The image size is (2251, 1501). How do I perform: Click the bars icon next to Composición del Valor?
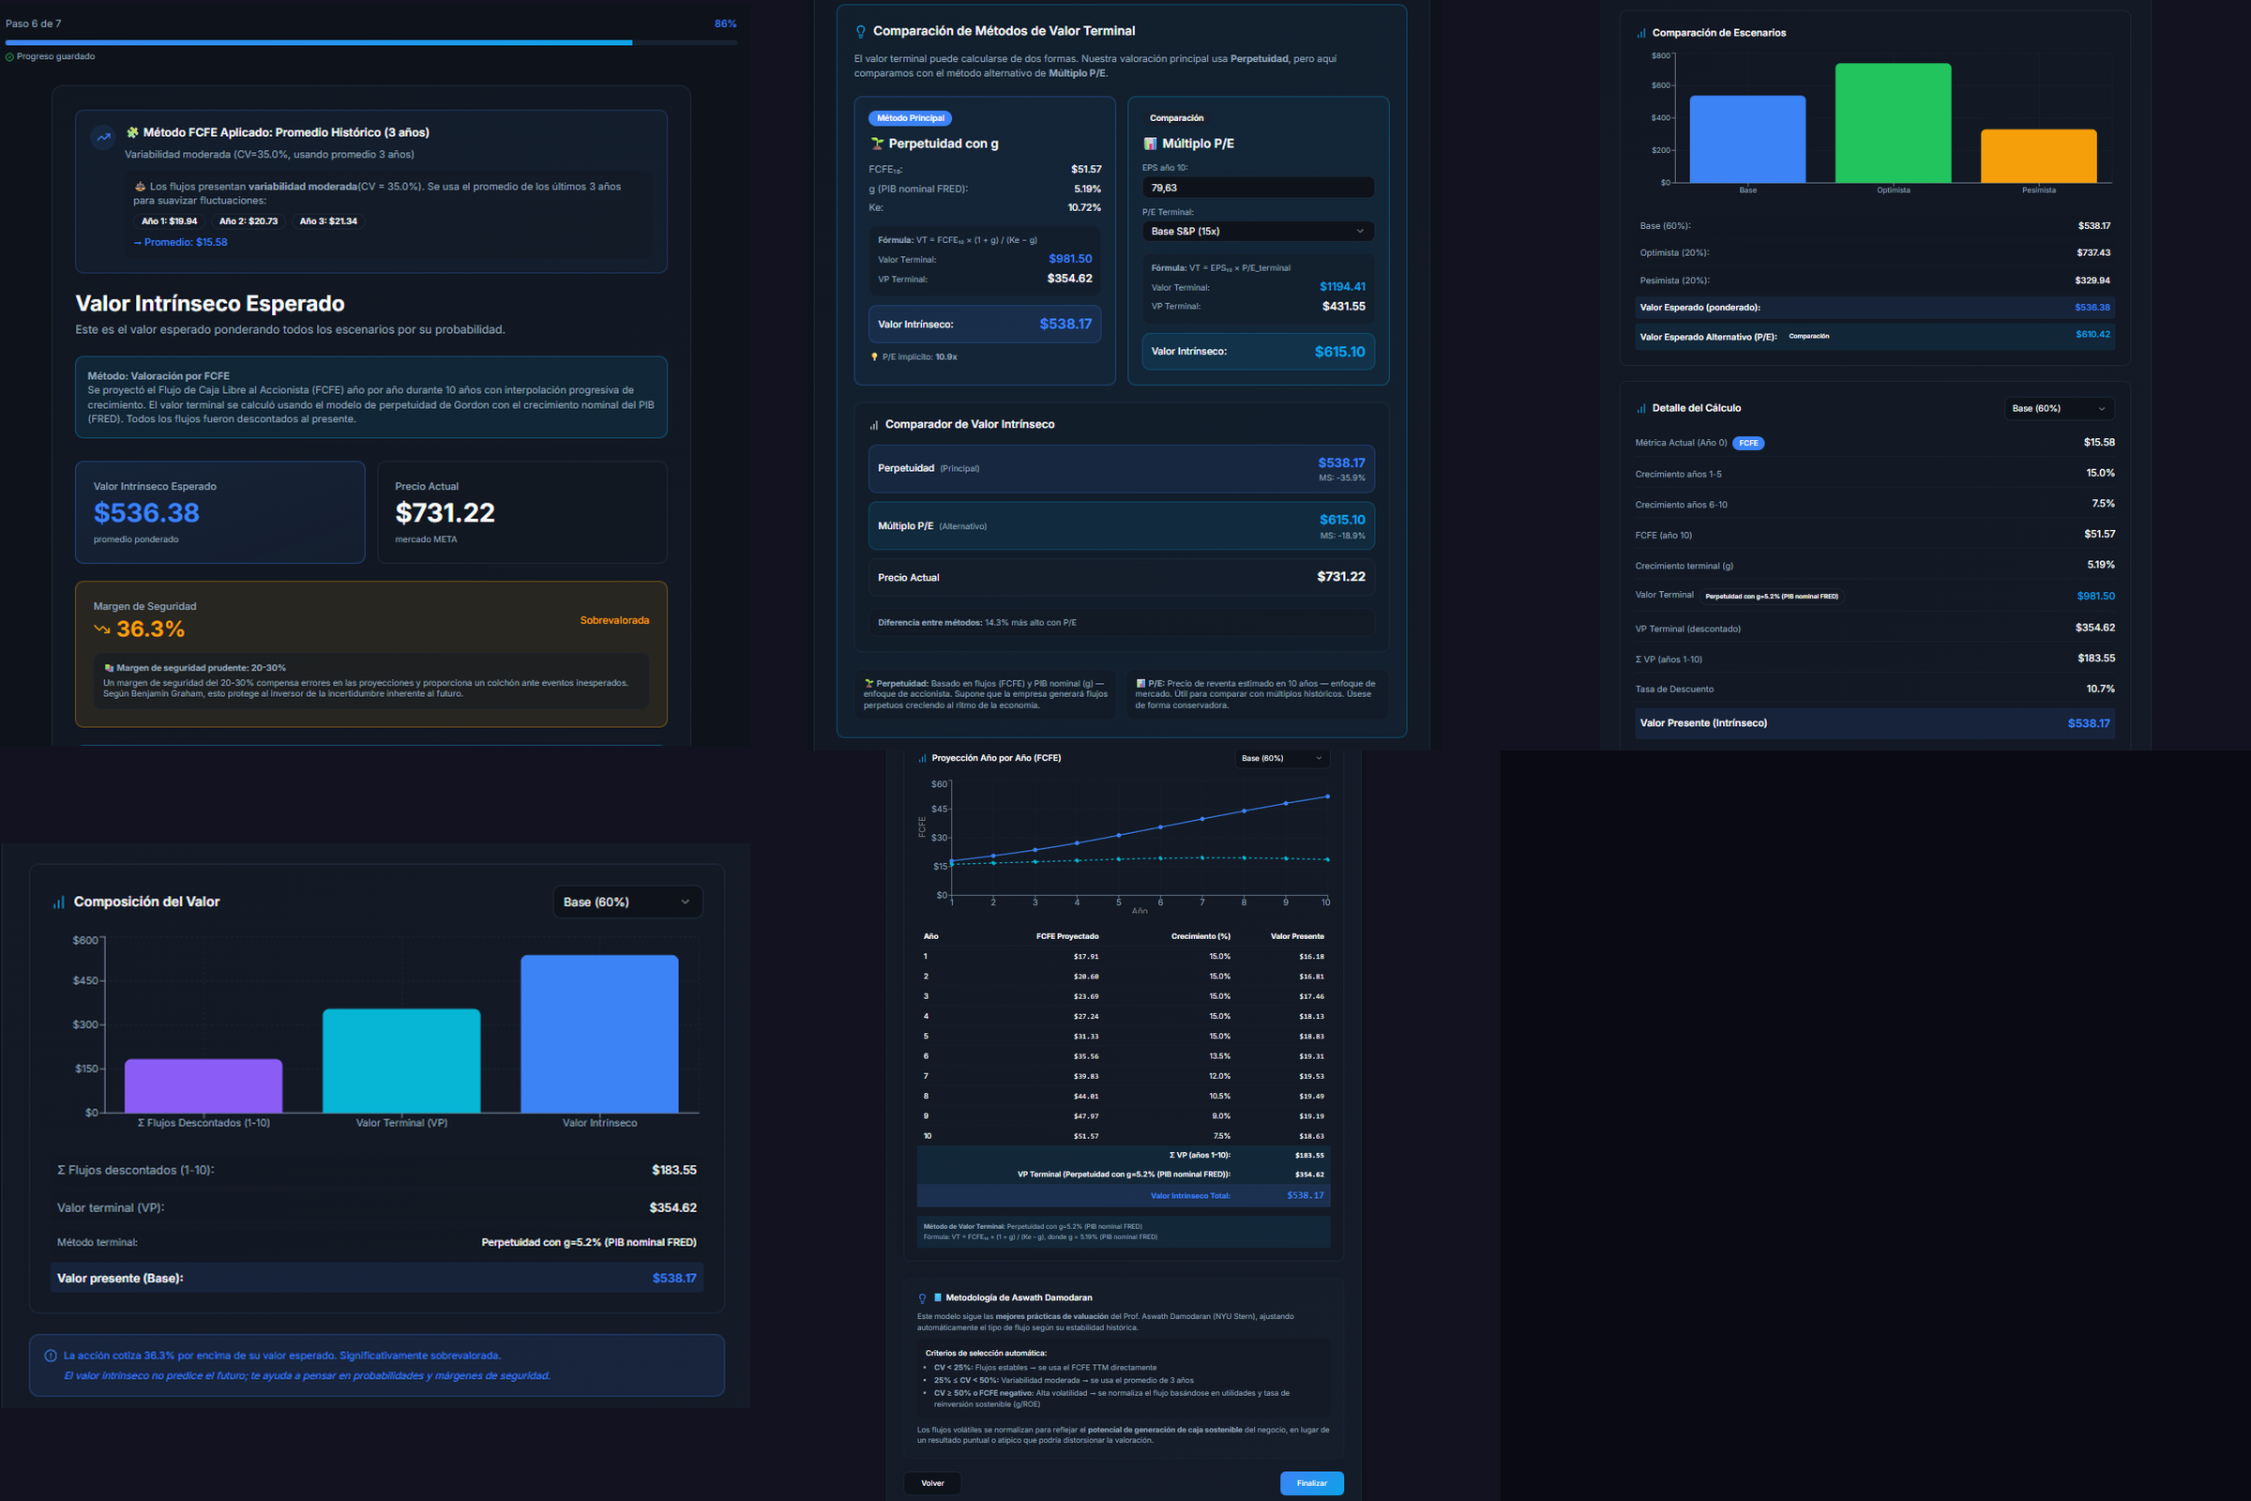(x=59, y=902)
